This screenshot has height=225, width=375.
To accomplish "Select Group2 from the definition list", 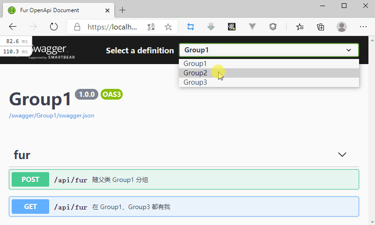I will click(x=195, y=73).
